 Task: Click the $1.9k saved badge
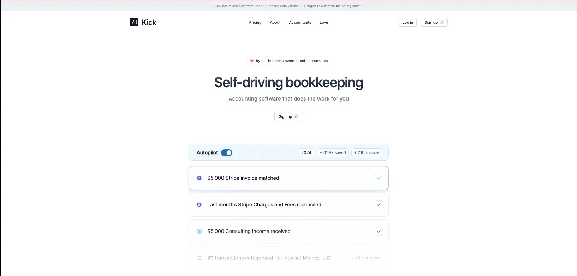click(x=333, y=153)
